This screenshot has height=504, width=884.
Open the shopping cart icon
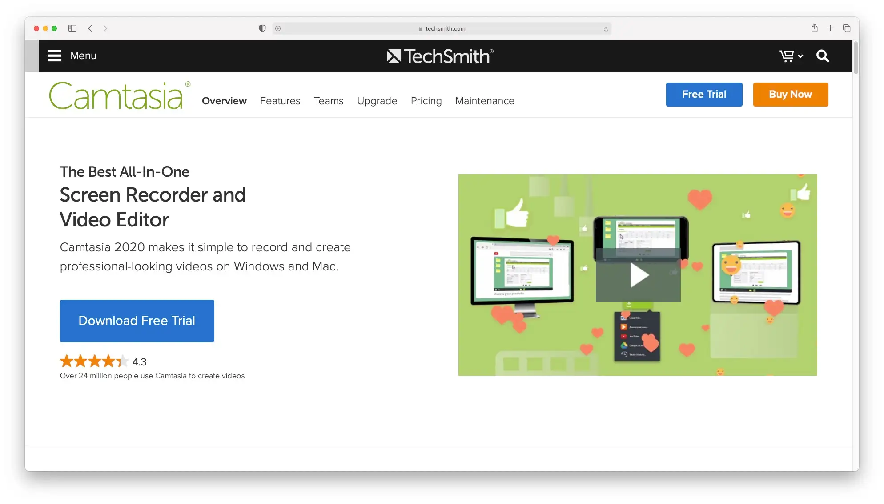click(x=786, y=56)
